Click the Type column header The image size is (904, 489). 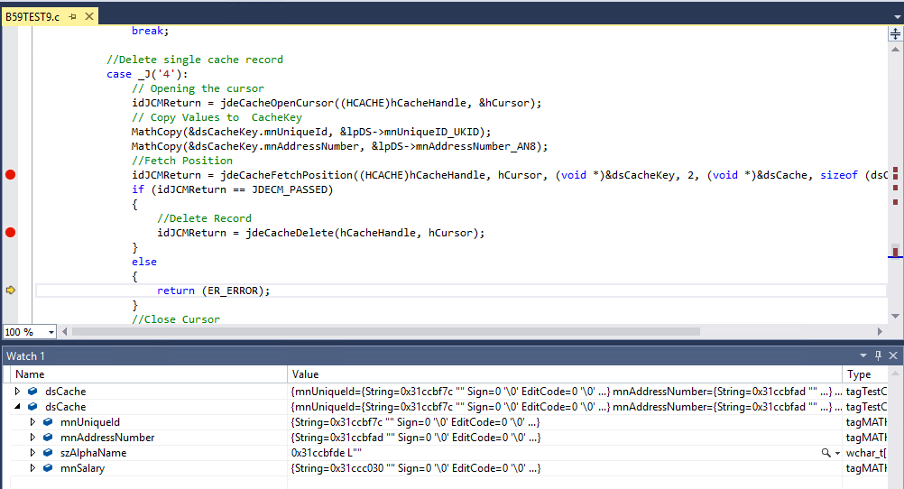tap(865, 374)
